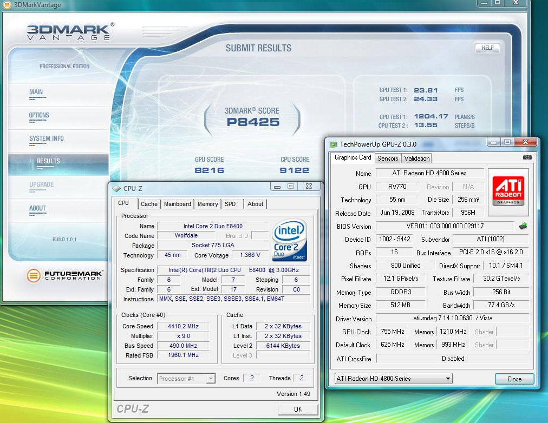The height and width of the screenshot is (423, 548).
Task: Open the Memory tab in CPU-Z
Action: click(x=207, y=204)
